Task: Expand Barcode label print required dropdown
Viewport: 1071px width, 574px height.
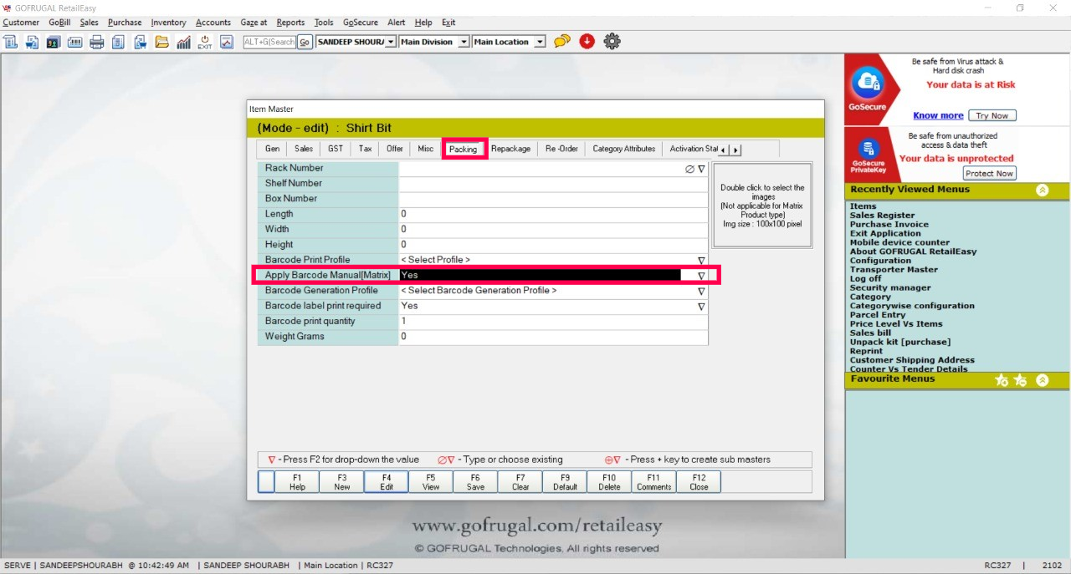Action: click(x=701, y=307)
